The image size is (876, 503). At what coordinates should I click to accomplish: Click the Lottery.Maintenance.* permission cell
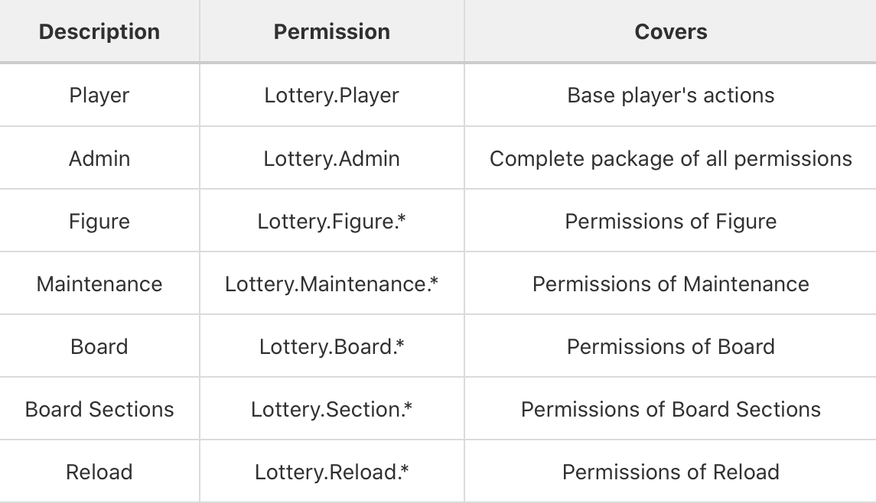(x=332, y=284)
